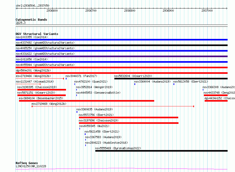Select chr2:2936506..2937050 region label

(x=32, y=6)
